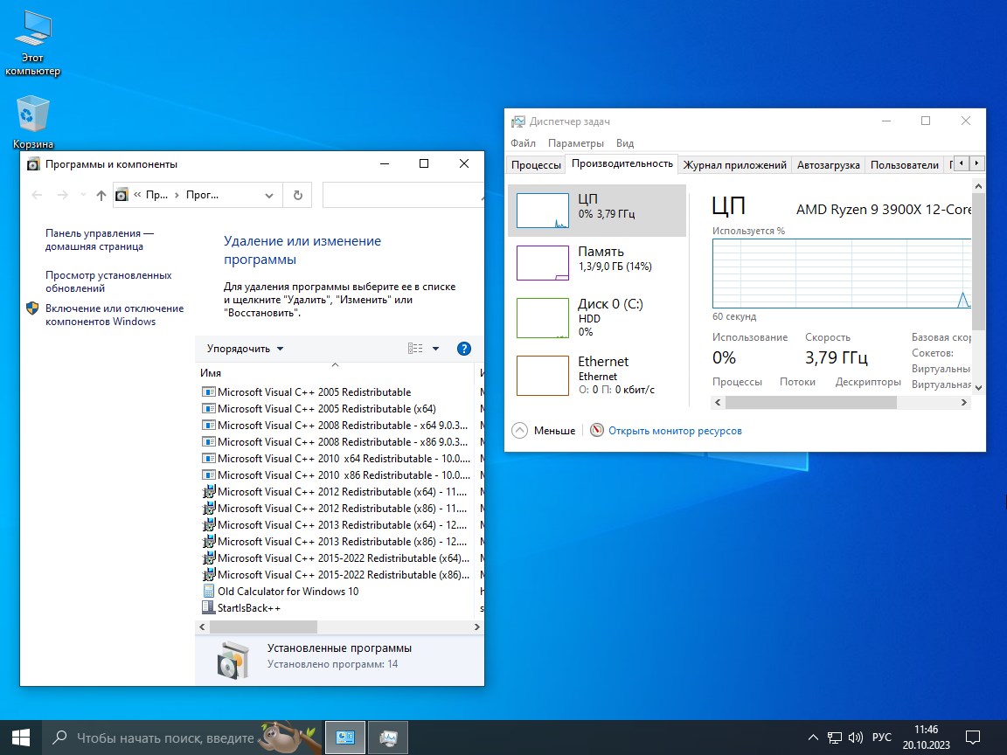Image resolution: width=1007 pixels, height=755 pixels.
Task: Open the notification center icon
Action: 973,738
